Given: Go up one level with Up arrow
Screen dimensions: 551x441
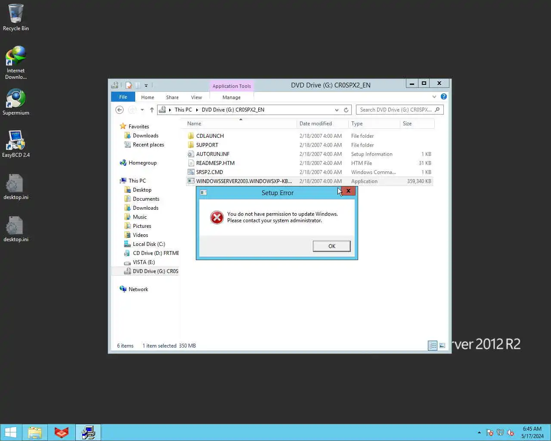Looking at the screenshot, I should click(x=152, y=110).
